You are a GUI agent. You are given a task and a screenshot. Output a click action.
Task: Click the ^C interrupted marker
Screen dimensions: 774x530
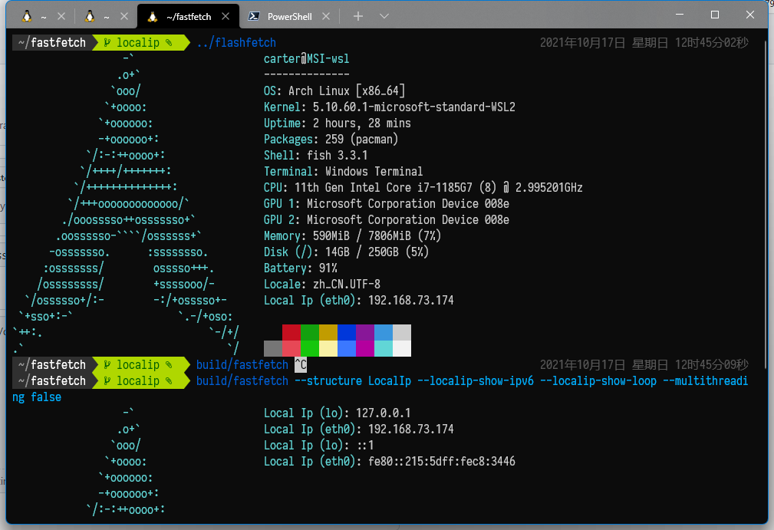click(301, 364)
